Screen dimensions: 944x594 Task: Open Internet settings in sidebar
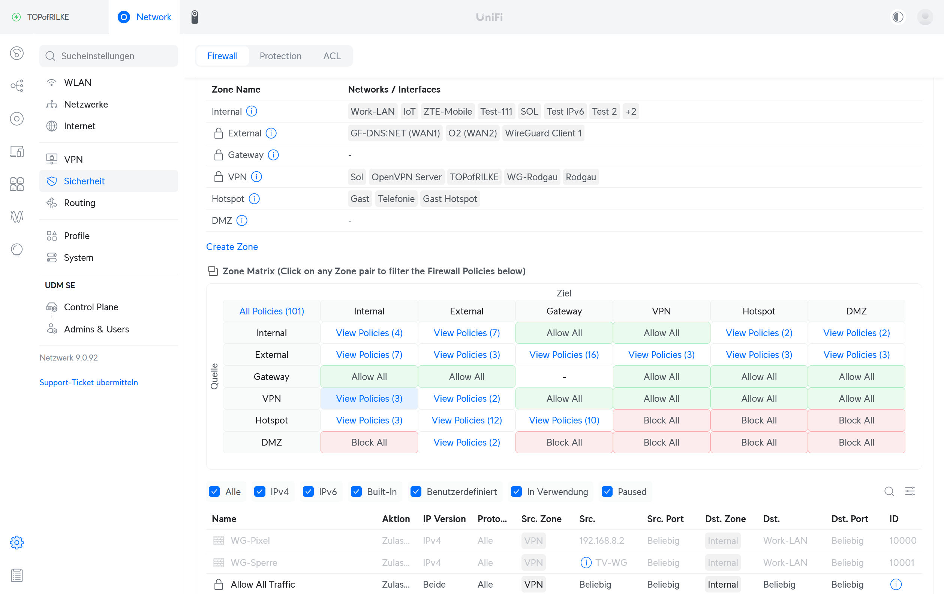[x=109, y=126]
